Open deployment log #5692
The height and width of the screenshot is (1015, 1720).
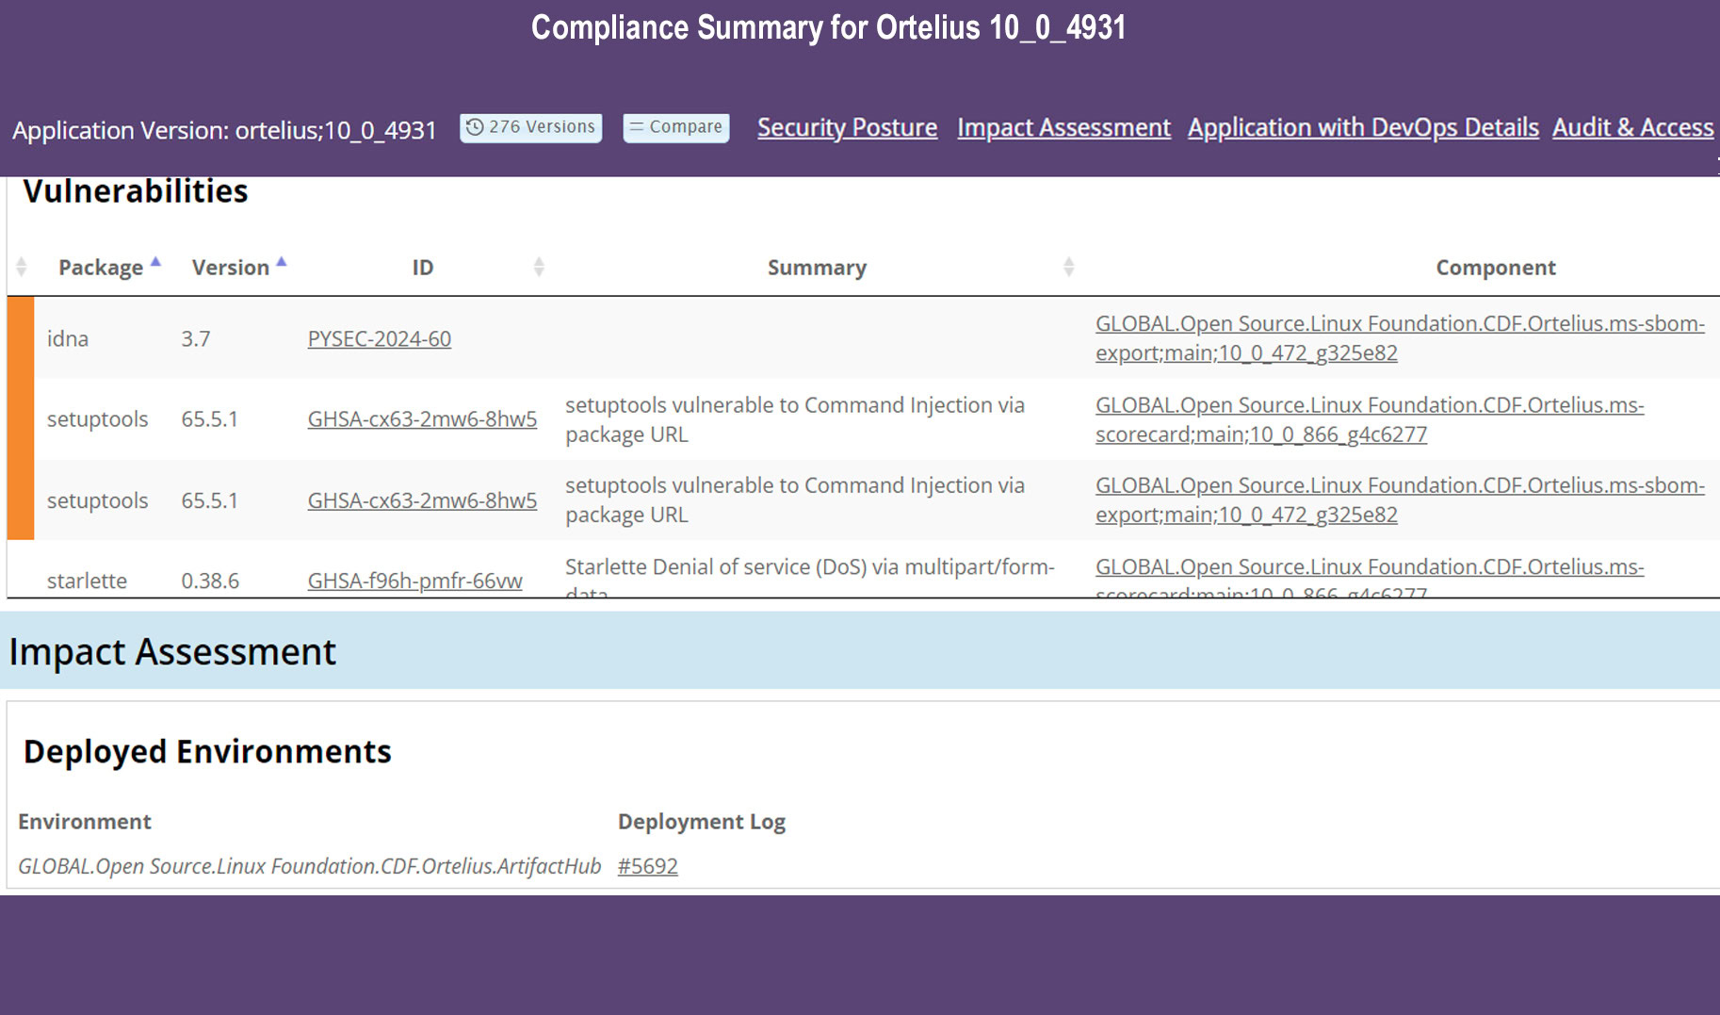(647, 866)
